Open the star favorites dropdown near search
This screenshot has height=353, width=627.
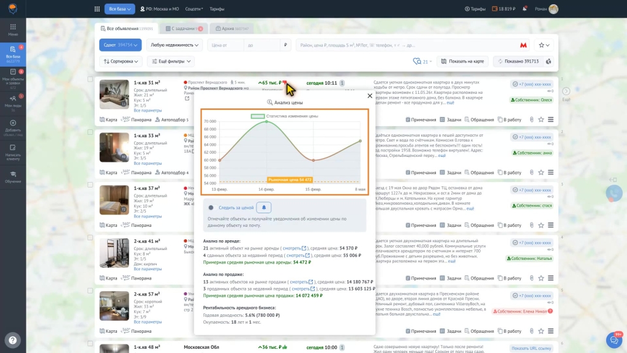(x=544, y=45)
